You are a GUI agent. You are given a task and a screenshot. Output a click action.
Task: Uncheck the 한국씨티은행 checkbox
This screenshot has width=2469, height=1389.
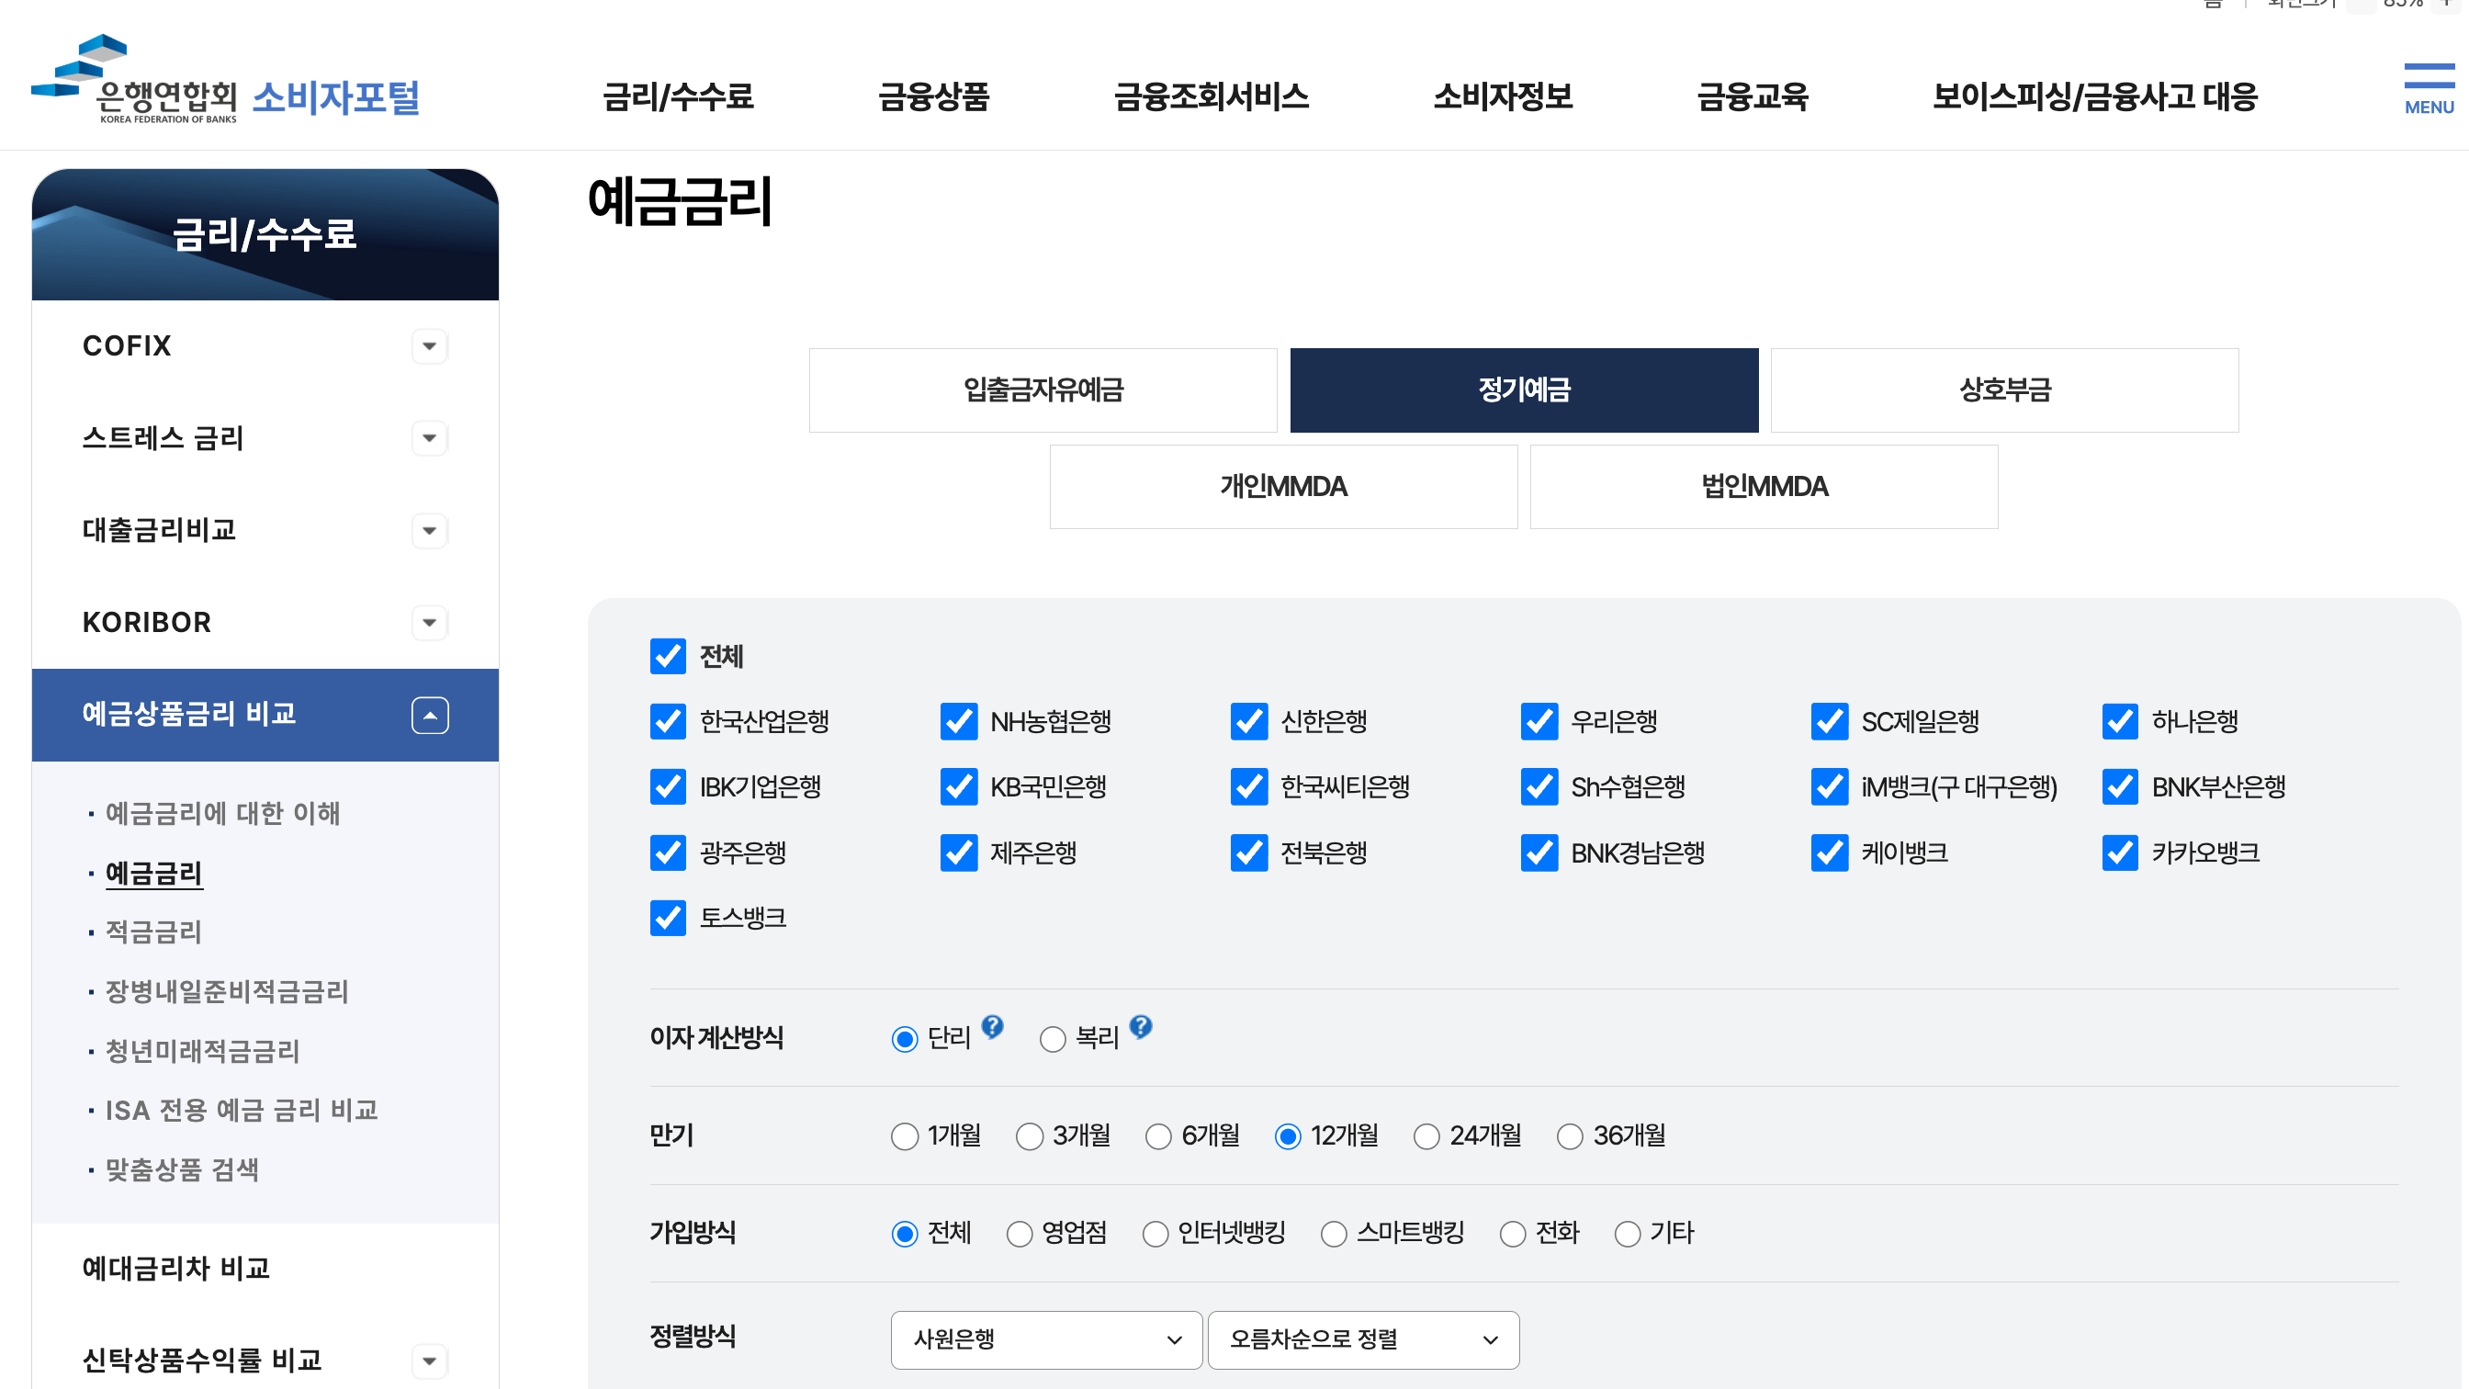click(1249, 787)
